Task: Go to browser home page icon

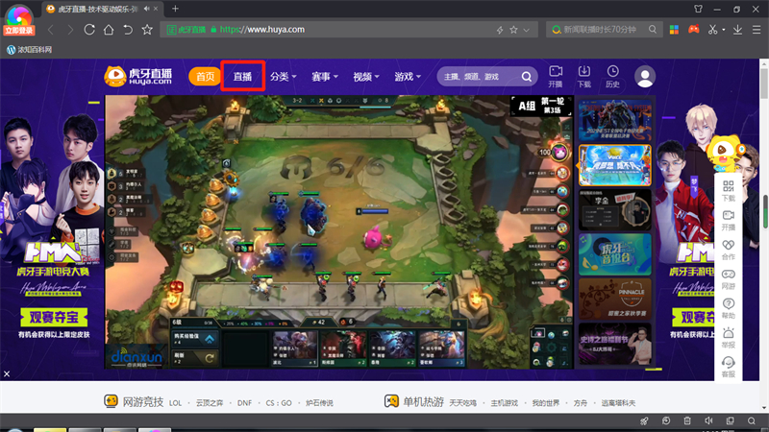Action: point(109,30)
